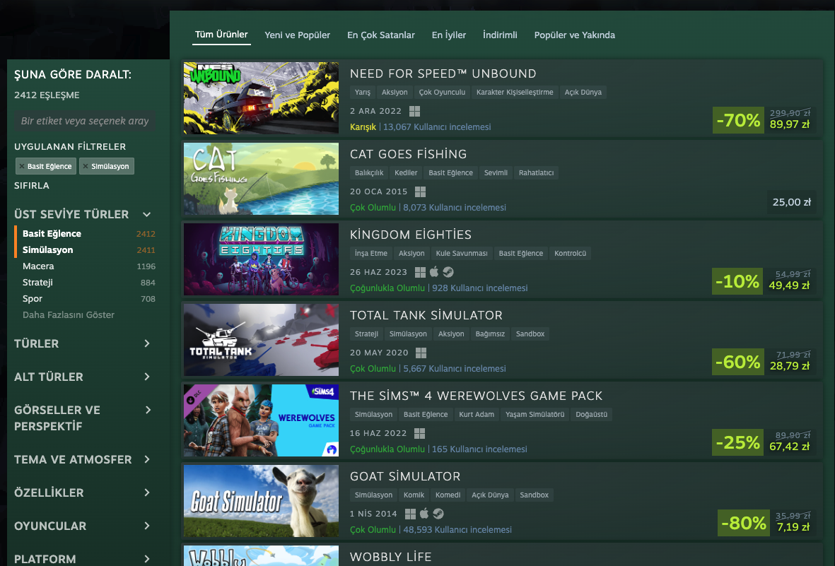Open Cat Goes Fishing title link

(x=408, y=154)
